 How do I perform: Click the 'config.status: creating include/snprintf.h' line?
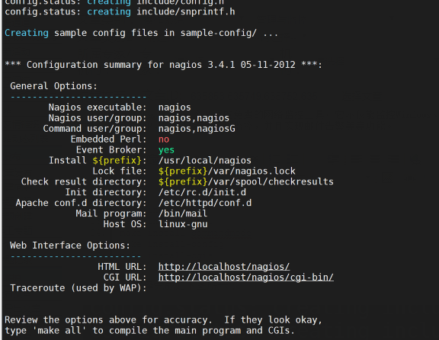[x=120, y=11]
